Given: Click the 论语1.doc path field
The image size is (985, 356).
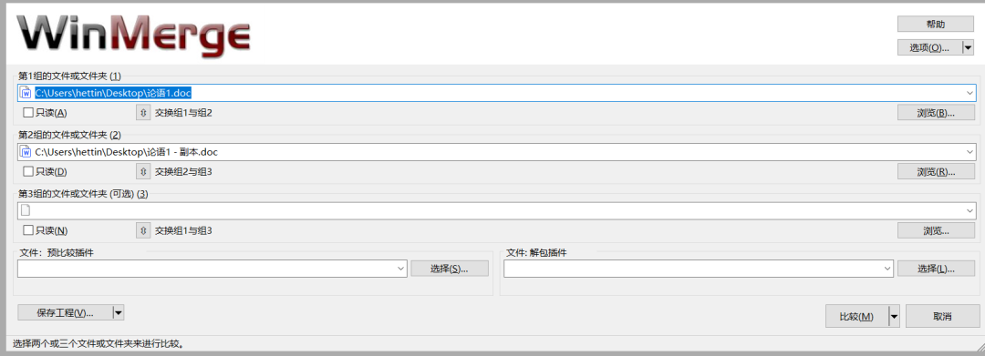Looking at the screenshot, I should pos(497,94).
